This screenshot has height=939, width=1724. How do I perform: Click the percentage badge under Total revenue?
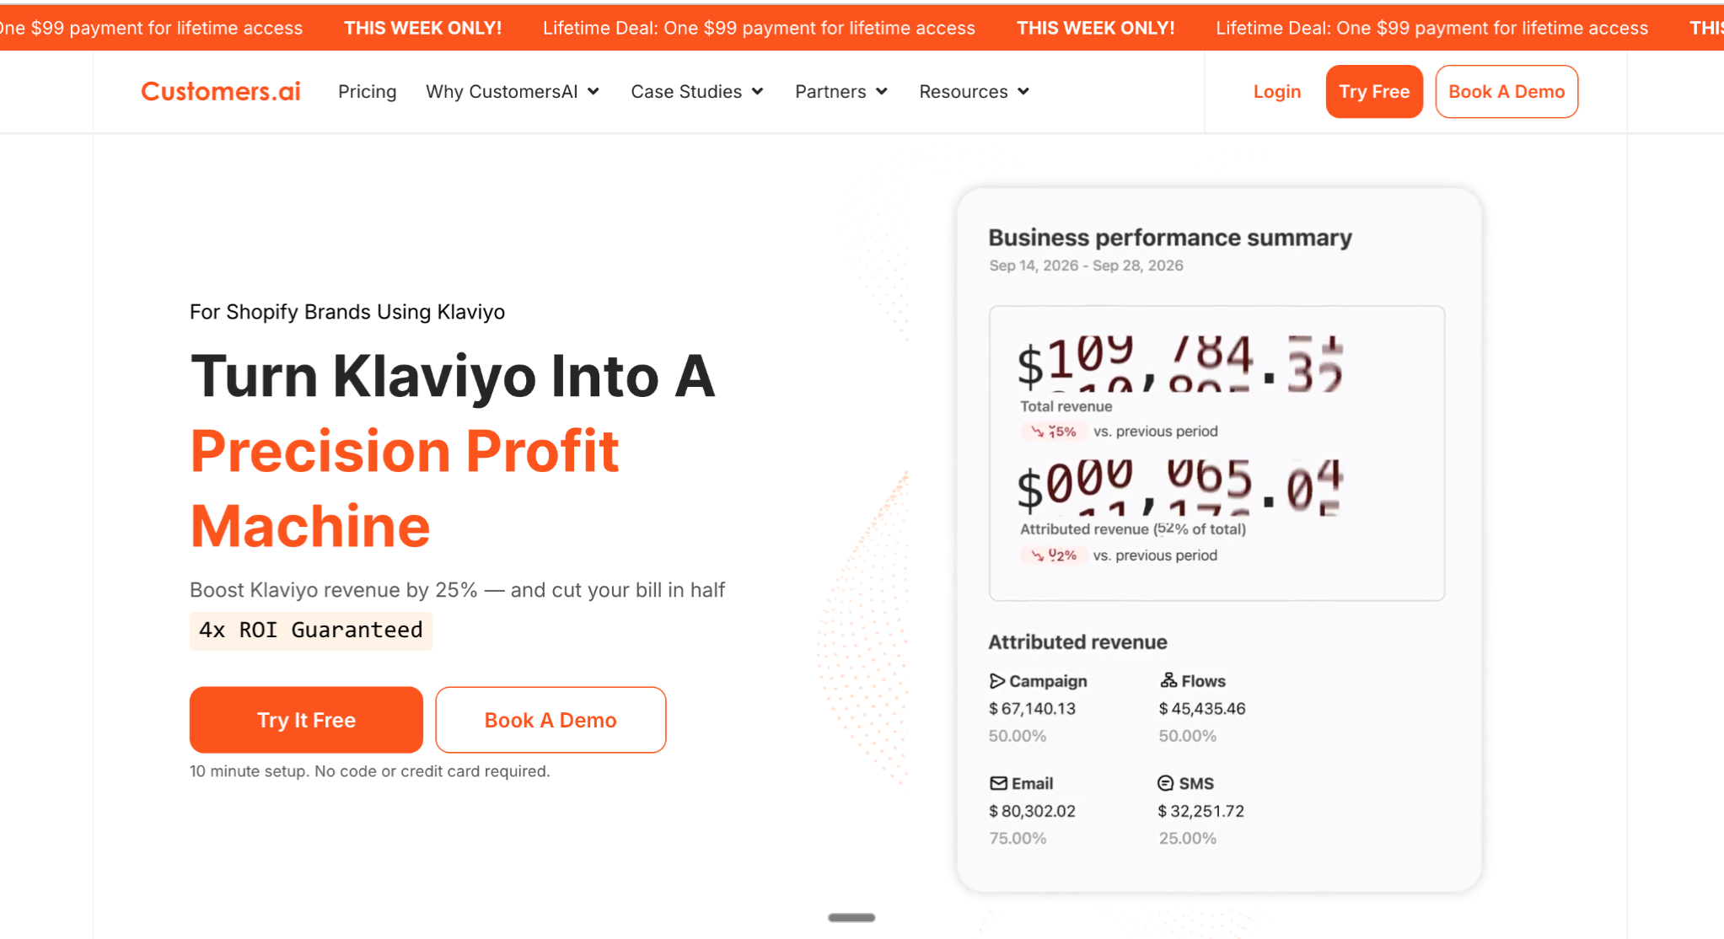(x=1053, y=432)
